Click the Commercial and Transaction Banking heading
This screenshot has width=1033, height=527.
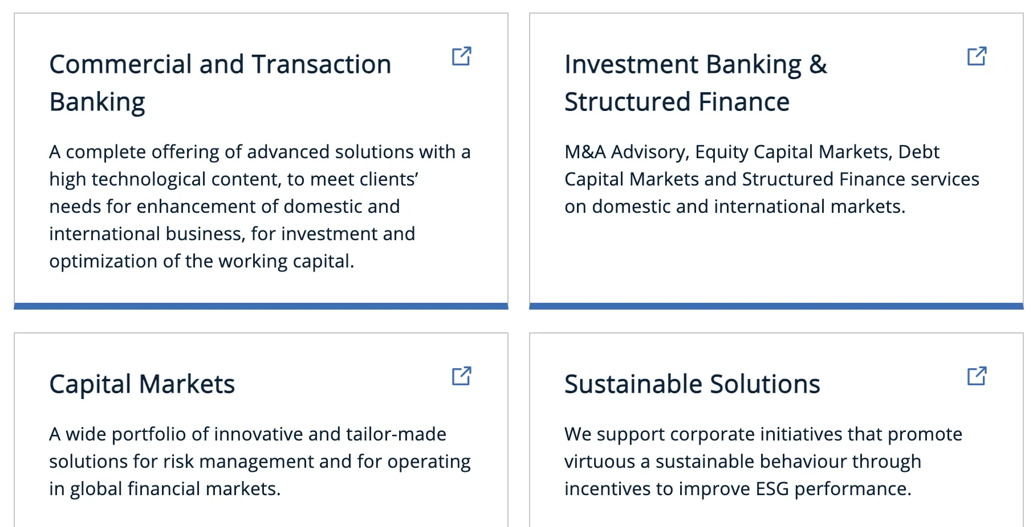(x=220, y=83)
